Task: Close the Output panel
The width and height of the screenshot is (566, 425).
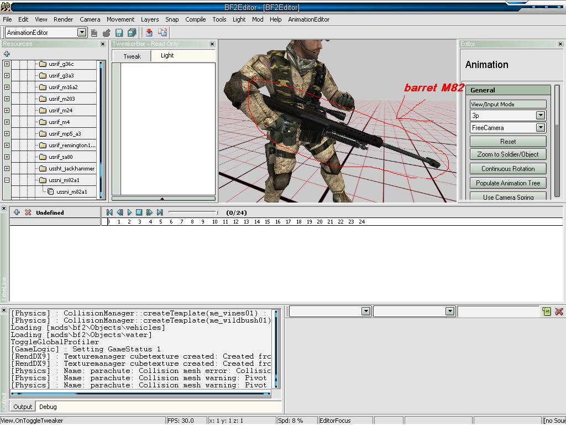Action: (4, 310)
